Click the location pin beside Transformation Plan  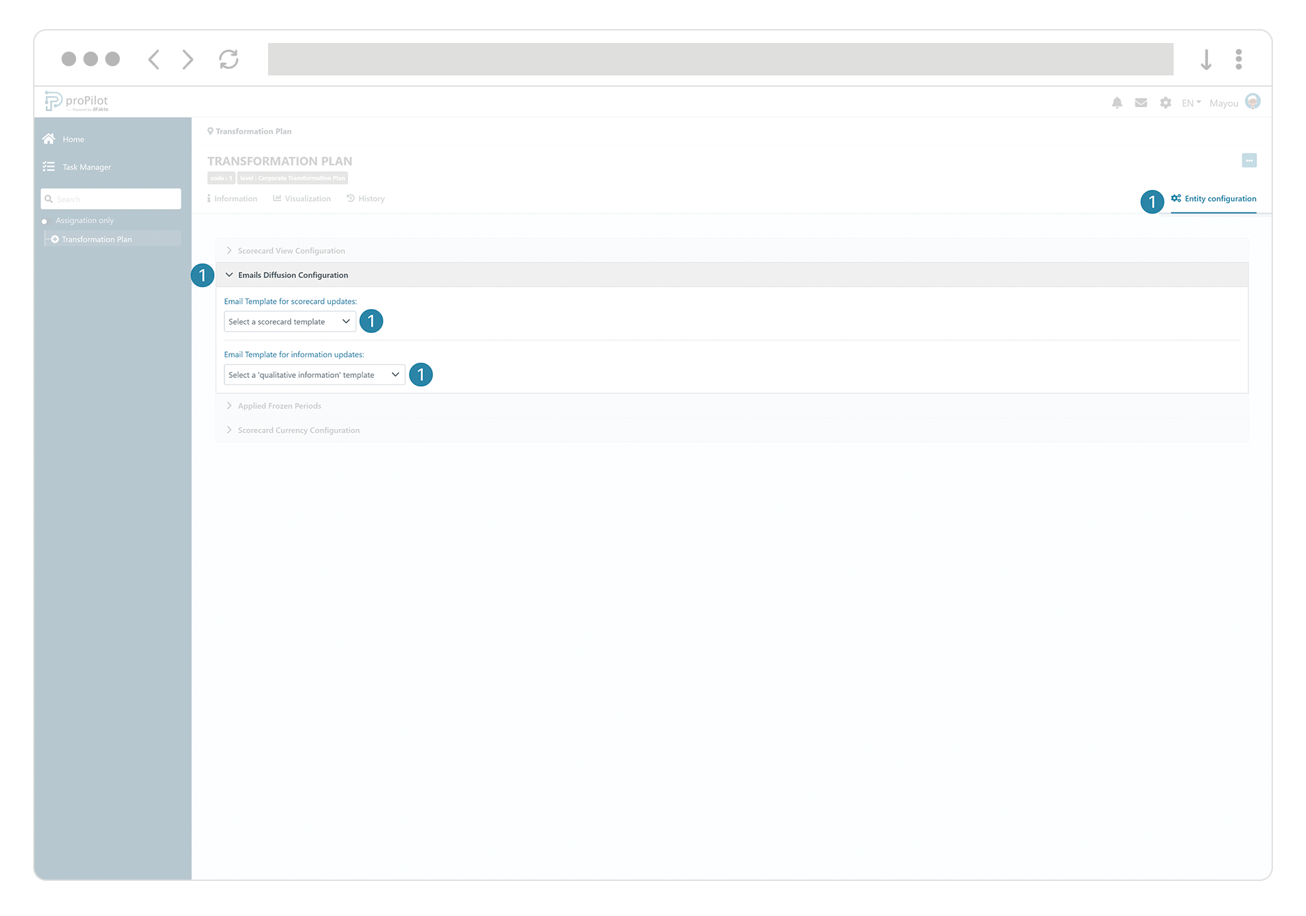click(x=210, y=131)
